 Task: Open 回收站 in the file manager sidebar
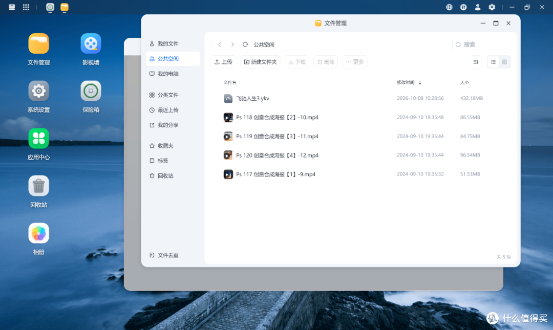click(173, 175)
